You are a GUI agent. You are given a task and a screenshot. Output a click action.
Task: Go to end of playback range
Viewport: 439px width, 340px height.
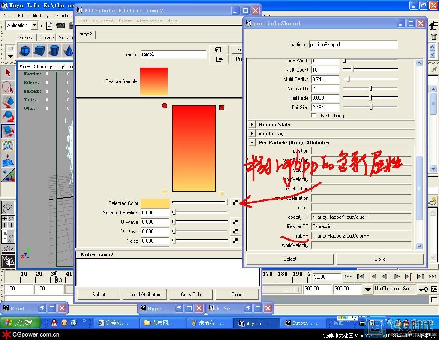[432, 277]
